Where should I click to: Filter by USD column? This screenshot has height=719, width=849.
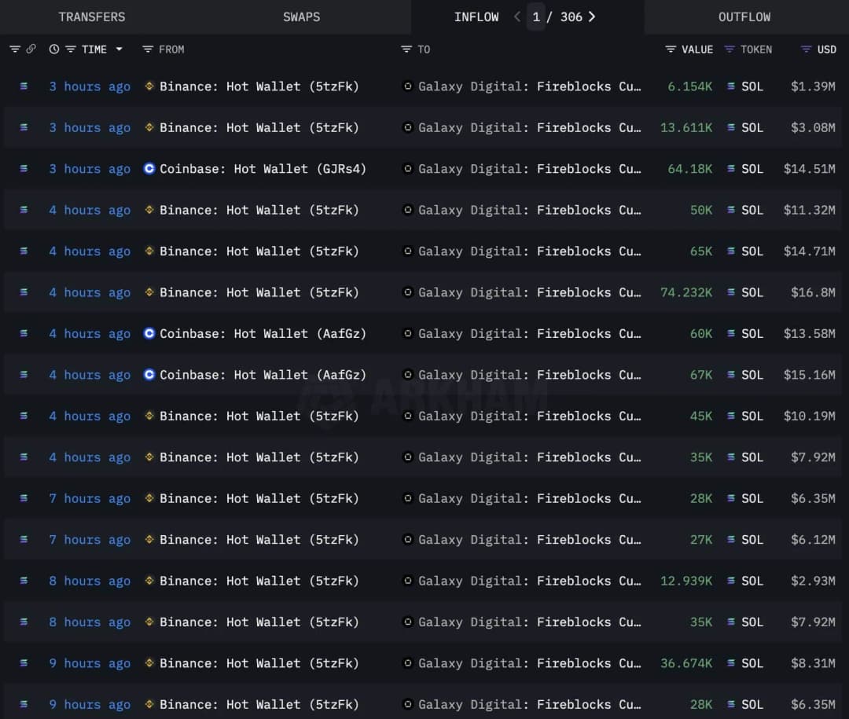807,50
